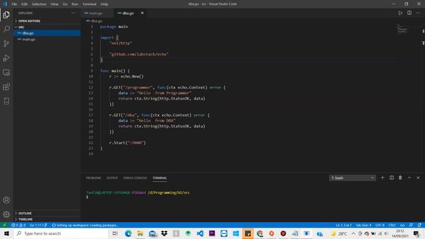
Task: Open the Search view in activity bar
Action: tap(6, 29)
